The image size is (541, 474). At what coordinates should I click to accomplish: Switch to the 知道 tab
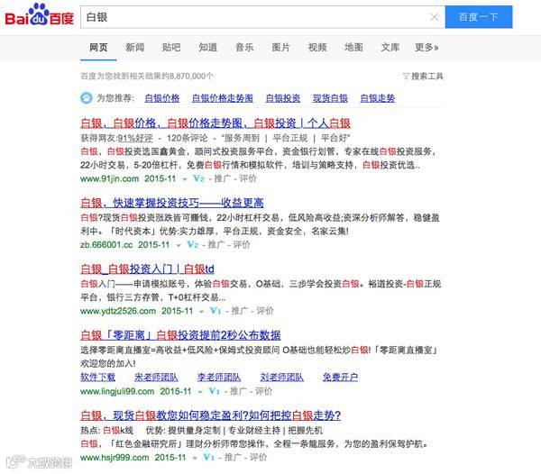click(207, 47)
